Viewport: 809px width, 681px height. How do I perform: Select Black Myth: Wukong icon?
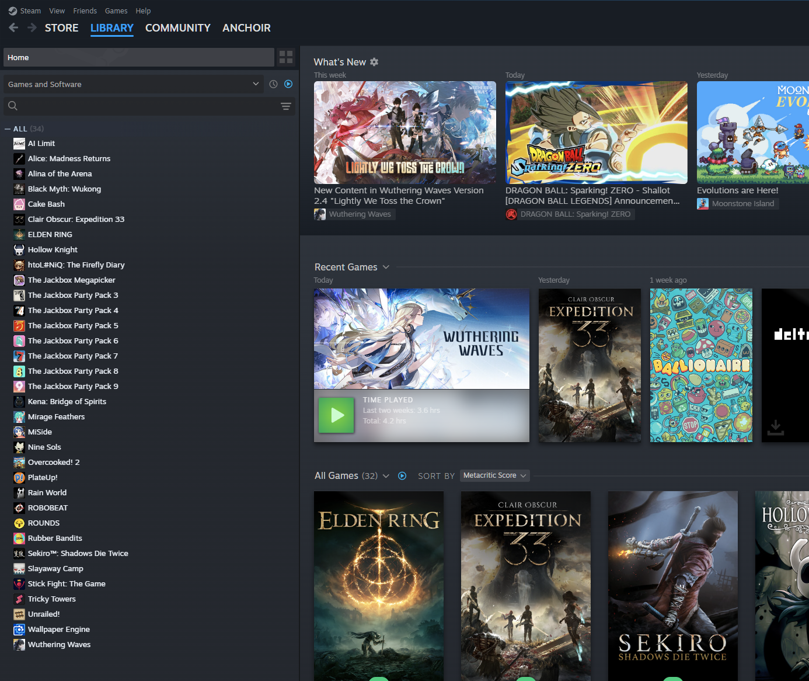[19, 189]
